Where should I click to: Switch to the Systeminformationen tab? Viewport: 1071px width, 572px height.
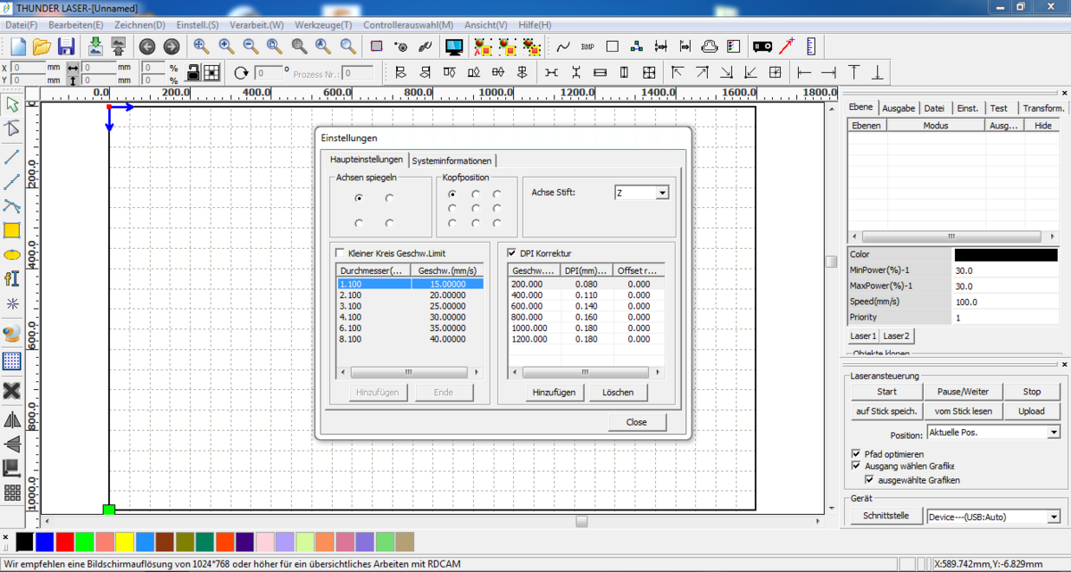[x=452, y=161]
